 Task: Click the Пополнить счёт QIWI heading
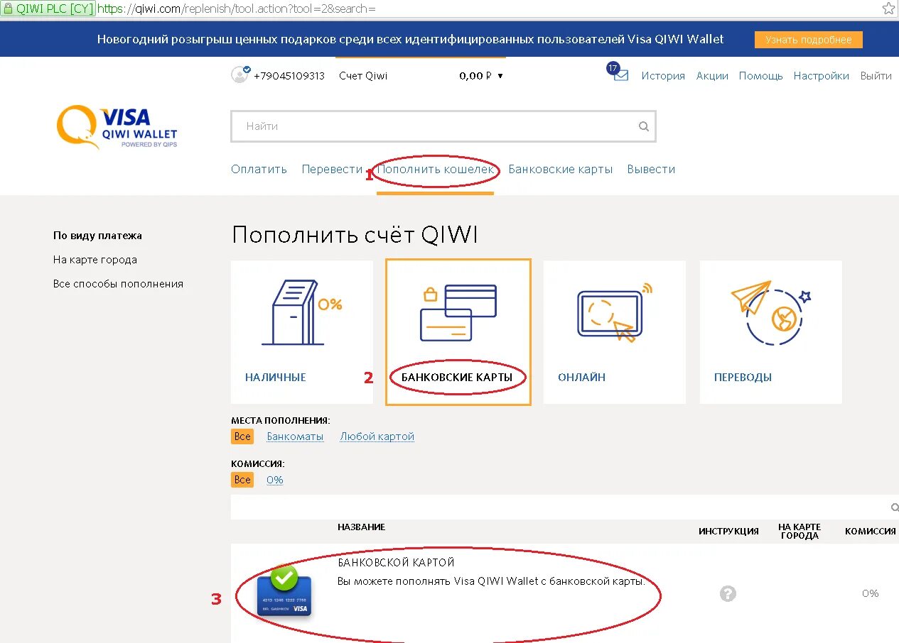(x=355, y=235)
